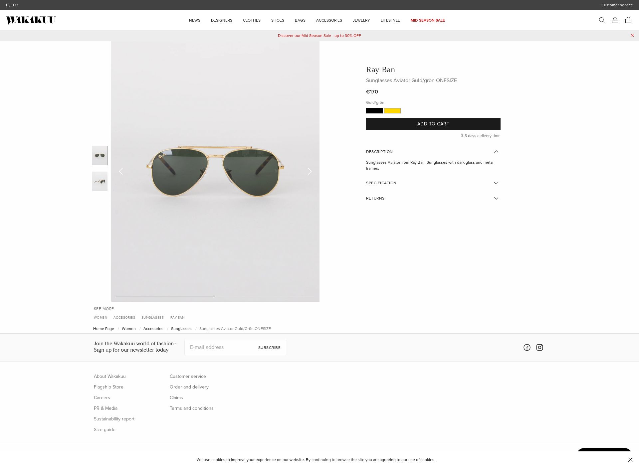Screen dimensions: 639x468
Task: Click the product title Sunglasses Aviator Guld/grön ONESIZE
Action: [411, 80]
